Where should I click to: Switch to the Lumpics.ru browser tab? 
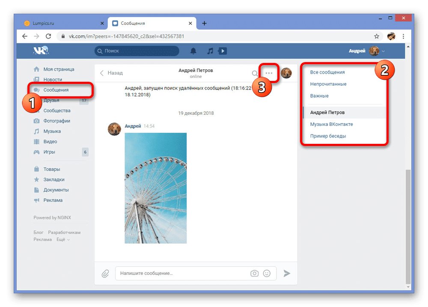[60, 23]
